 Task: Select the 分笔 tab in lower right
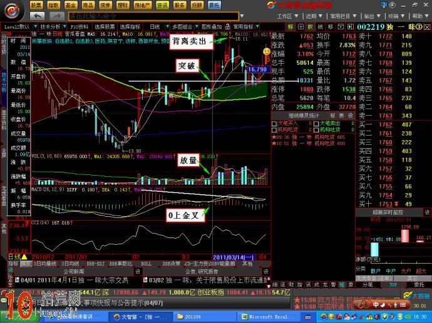click(368, 285)
